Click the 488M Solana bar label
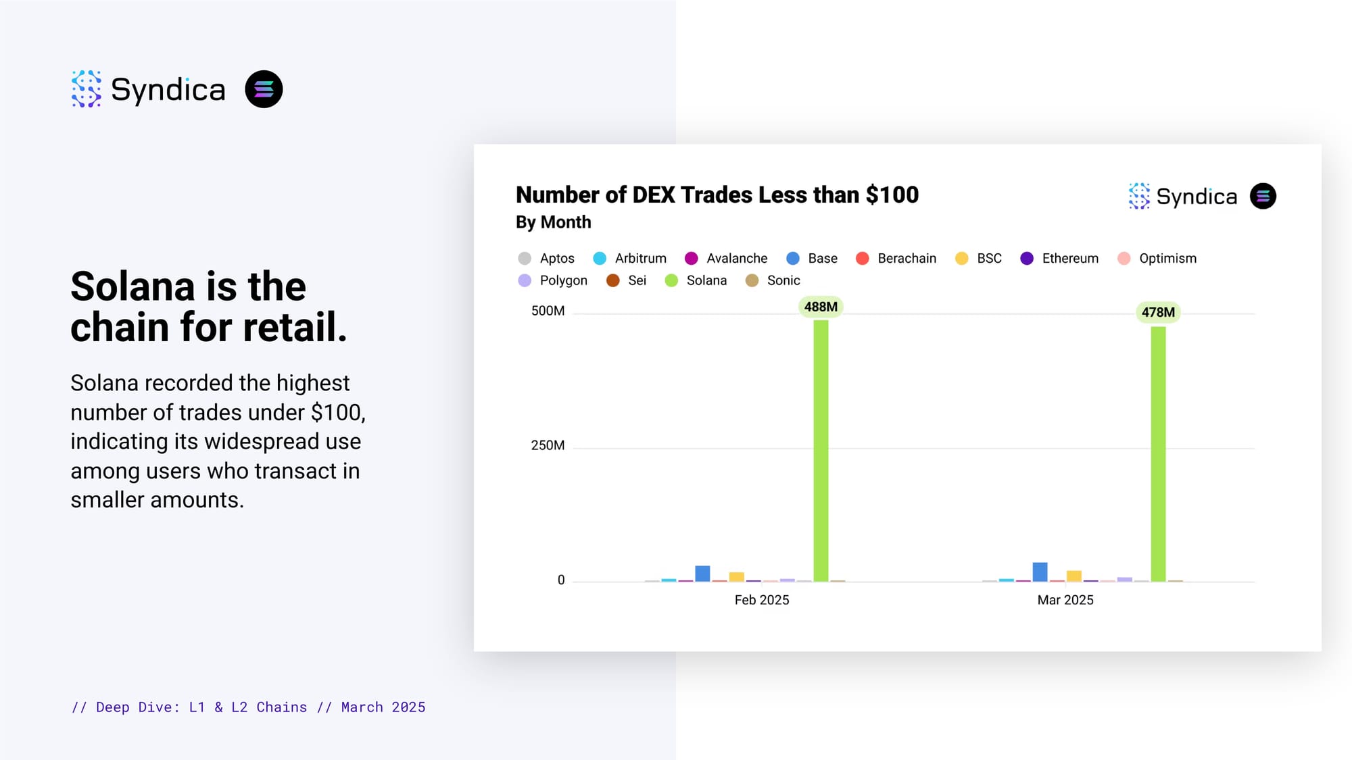Image resolution: width=1352 pixels, height=760 pixels. [821, 307]
